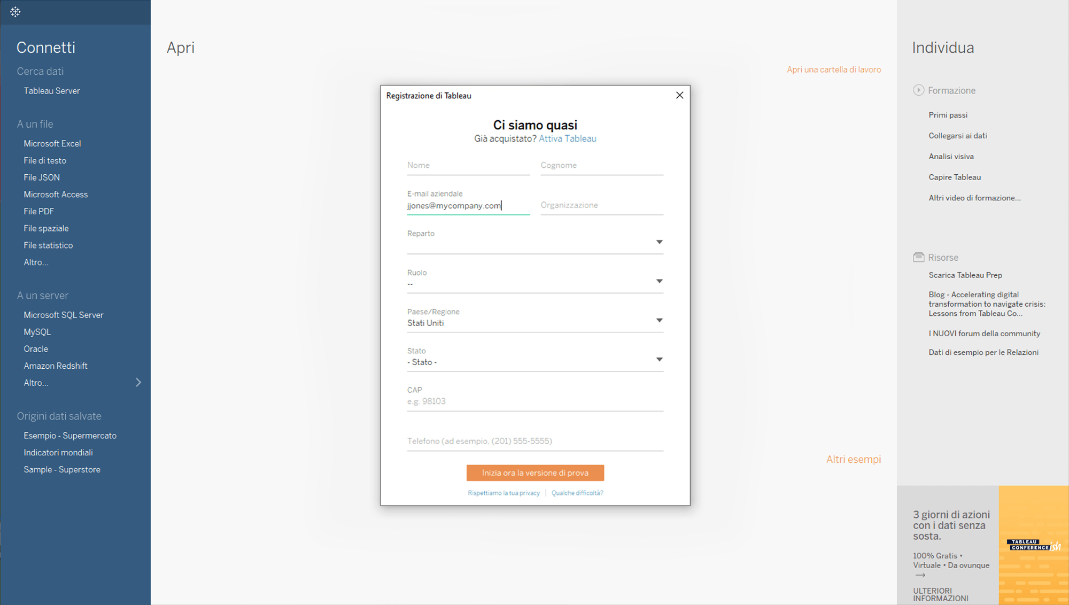Image resolution: width=1069 pixels, height=605 pixels.
Task: Expand the Altro server connectors chevron
Action: (138, 383)
